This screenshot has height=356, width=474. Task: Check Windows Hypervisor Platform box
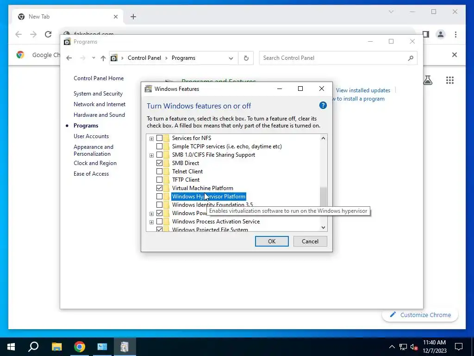click(159, 197)
